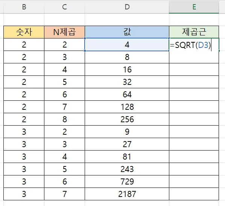Click the N제곱 header cell
Viewport: 225px width, 206px height.
pyautogui.click(x=64, y=32)
